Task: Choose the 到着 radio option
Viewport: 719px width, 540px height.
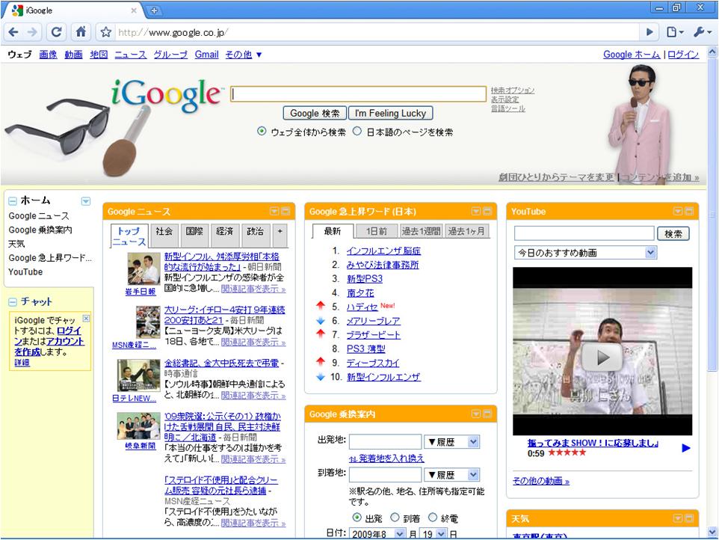Action: pyautogui.click(x=395, y=518)
